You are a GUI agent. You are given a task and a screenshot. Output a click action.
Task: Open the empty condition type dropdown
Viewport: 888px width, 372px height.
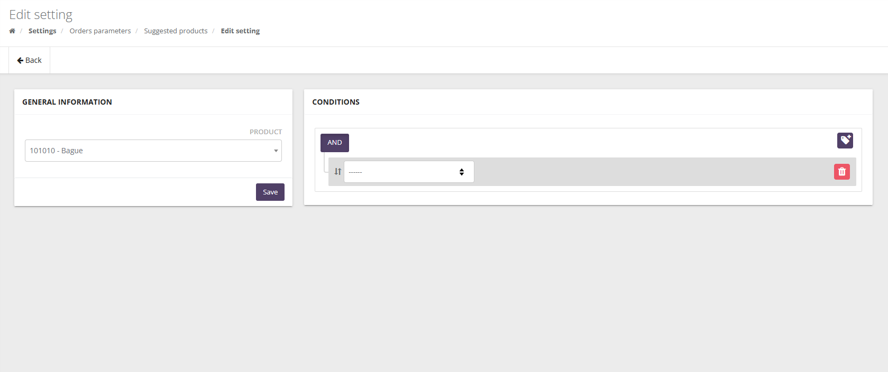[x=402, y=172]
